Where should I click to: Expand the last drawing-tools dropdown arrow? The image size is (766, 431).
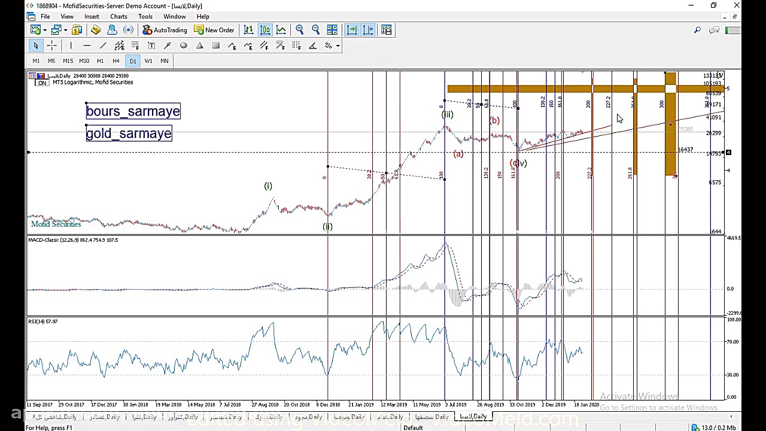point(338,46)
